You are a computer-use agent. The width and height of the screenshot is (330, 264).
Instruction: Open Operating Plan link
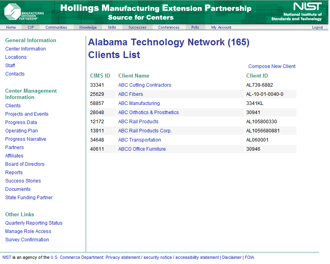click(x=22, y=131)
